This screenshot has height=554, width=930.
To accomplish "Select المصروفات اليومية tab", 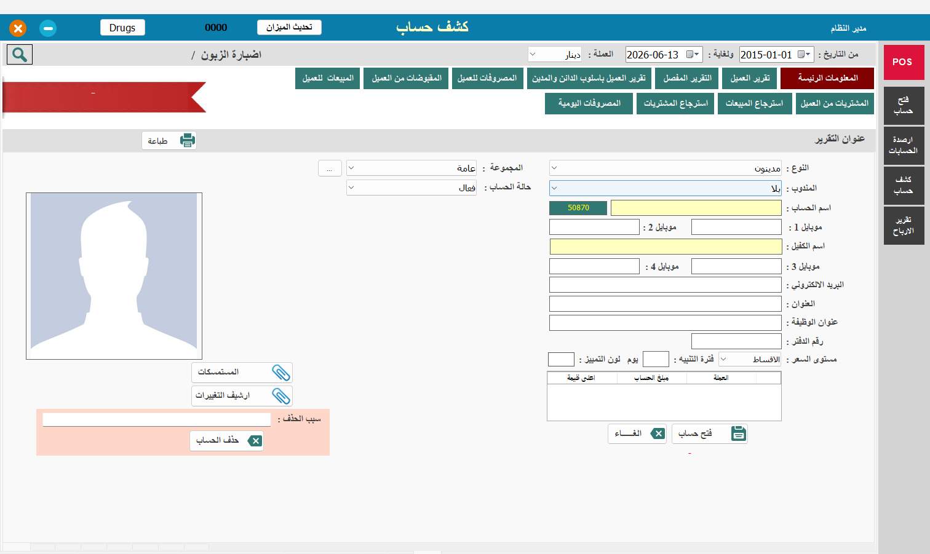I will coord(589,103).
